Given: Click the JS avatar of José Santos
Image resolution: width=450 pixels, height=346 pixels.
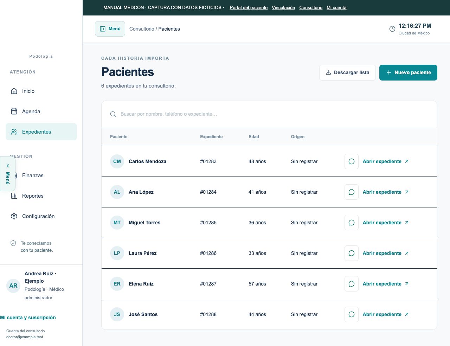Looking at the screenshot, I should pyautogui.click(x=117, y=314).
